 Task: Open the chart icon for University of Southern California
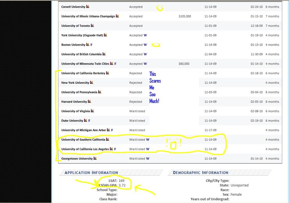click(108, 139)
